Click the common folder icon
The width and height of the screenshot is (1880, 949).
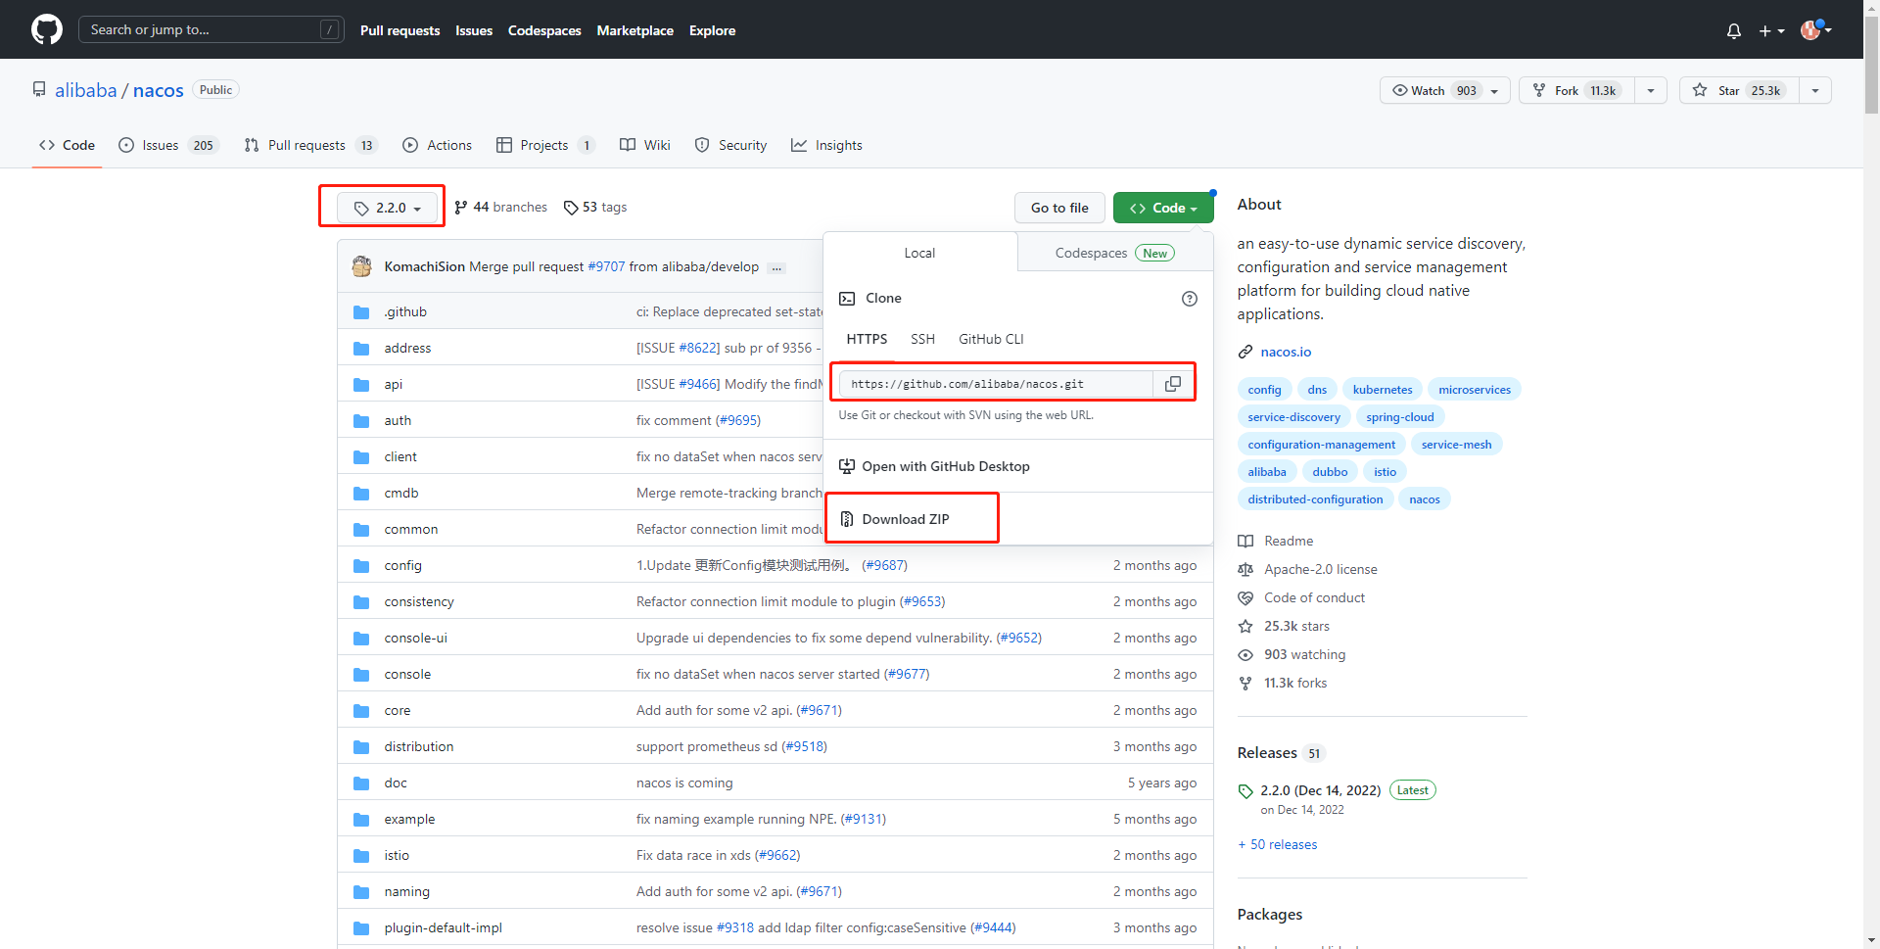[x=361, y=530]
